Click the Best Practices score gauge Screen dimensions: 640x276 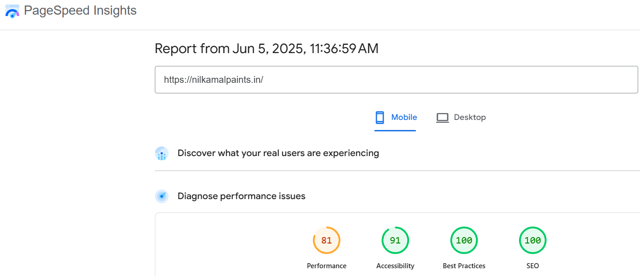464,240
